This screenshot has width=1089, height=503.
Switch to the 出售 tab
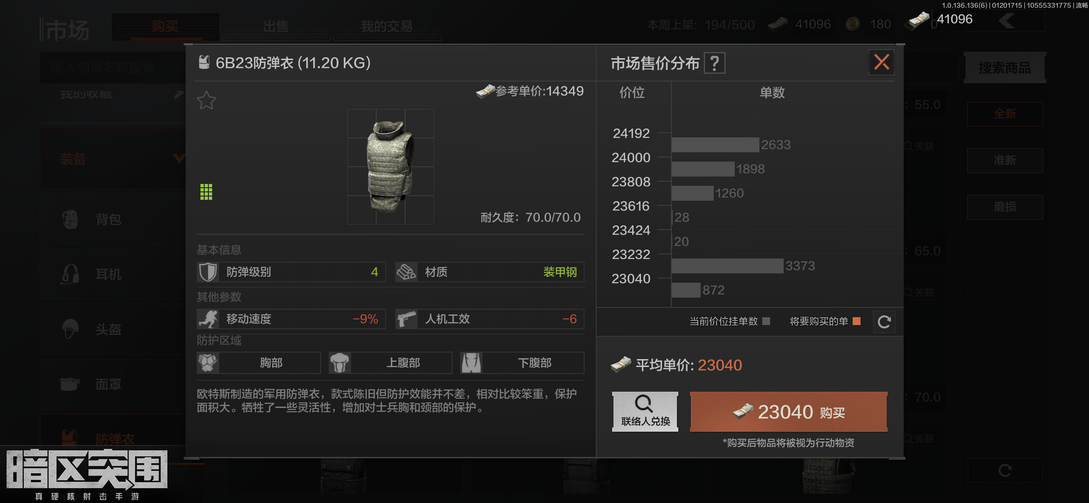(276, 27)
